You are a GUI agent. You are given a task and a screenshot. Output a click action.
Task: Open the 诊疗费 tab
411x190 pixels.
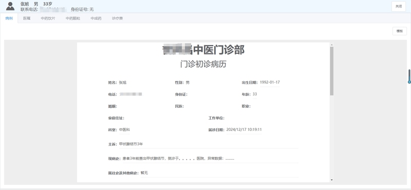coord(117,18)
